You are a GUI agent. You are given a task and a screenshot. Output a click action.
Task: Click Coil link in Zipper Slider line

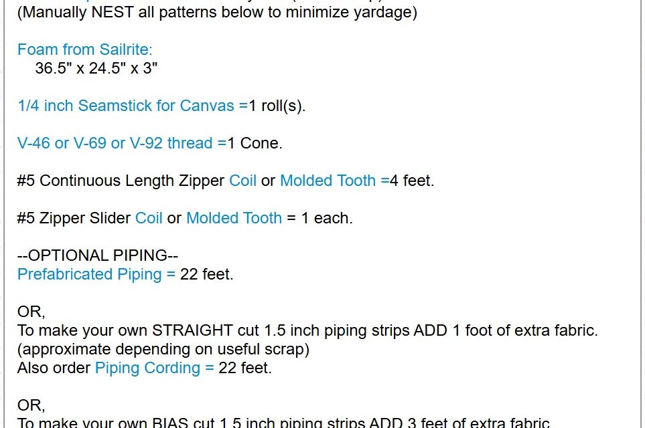(x=149, y=218)
